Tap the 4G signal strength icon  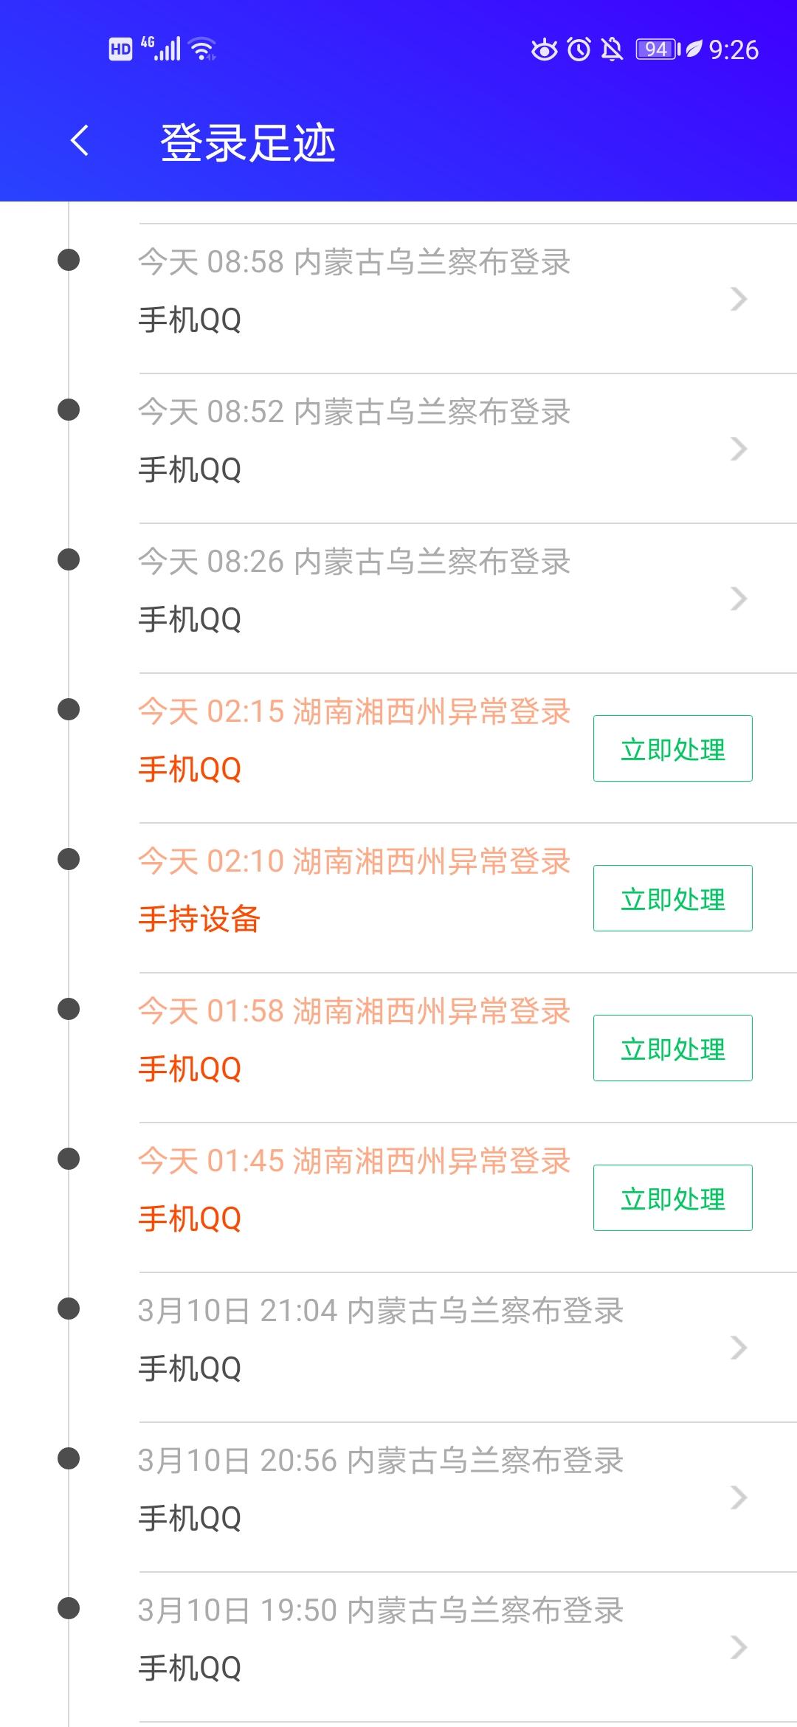(162, 49)
